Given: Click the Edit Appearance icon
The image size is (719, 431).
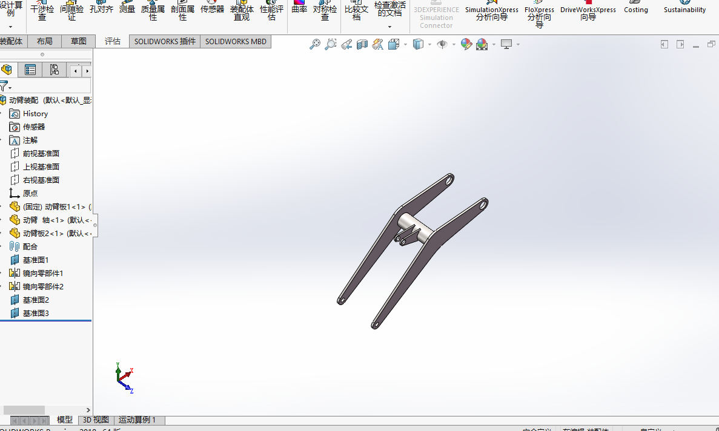Looking at the screenshot, I should 466,44.
